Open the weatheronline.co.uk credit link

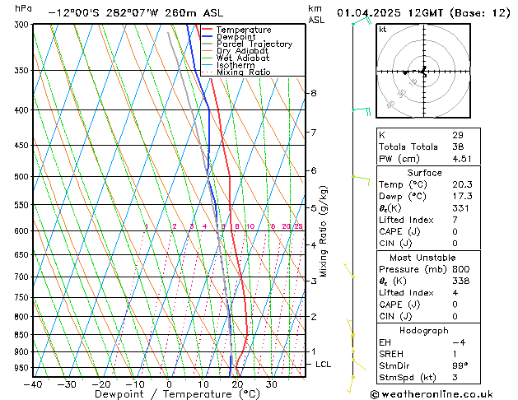pos(432,394)
